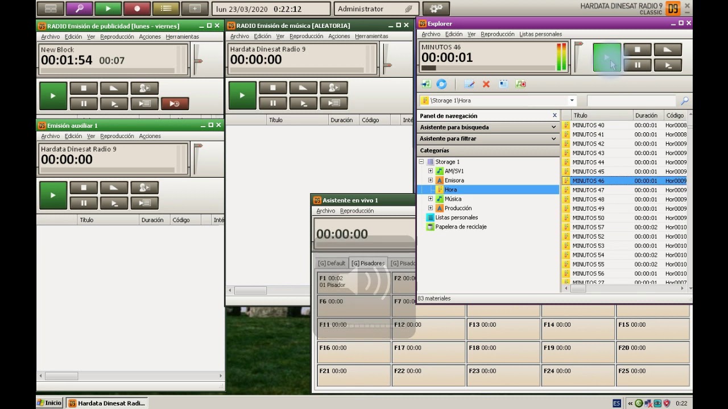Click the purple search magnifier button

[x=79, y=9]
